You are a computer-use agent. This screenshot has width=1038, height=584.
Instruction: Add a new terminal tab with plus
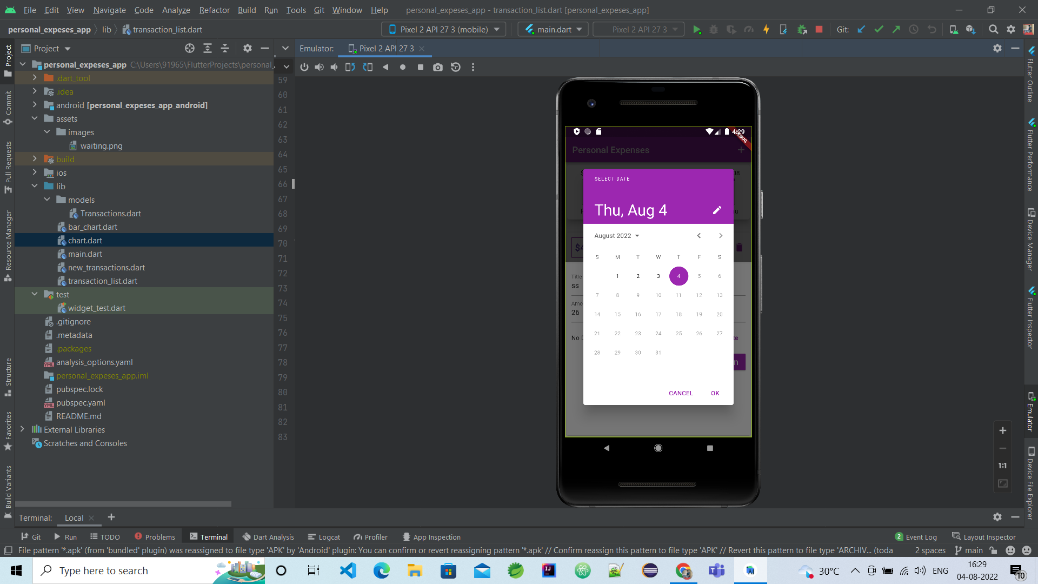pyautogui.click(x=111, y=517)
